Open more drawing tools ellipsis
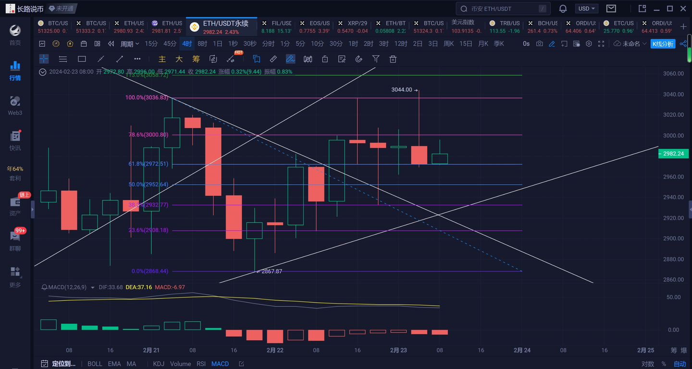Viewport: 692px width, 369px height. tap(137, 59)
